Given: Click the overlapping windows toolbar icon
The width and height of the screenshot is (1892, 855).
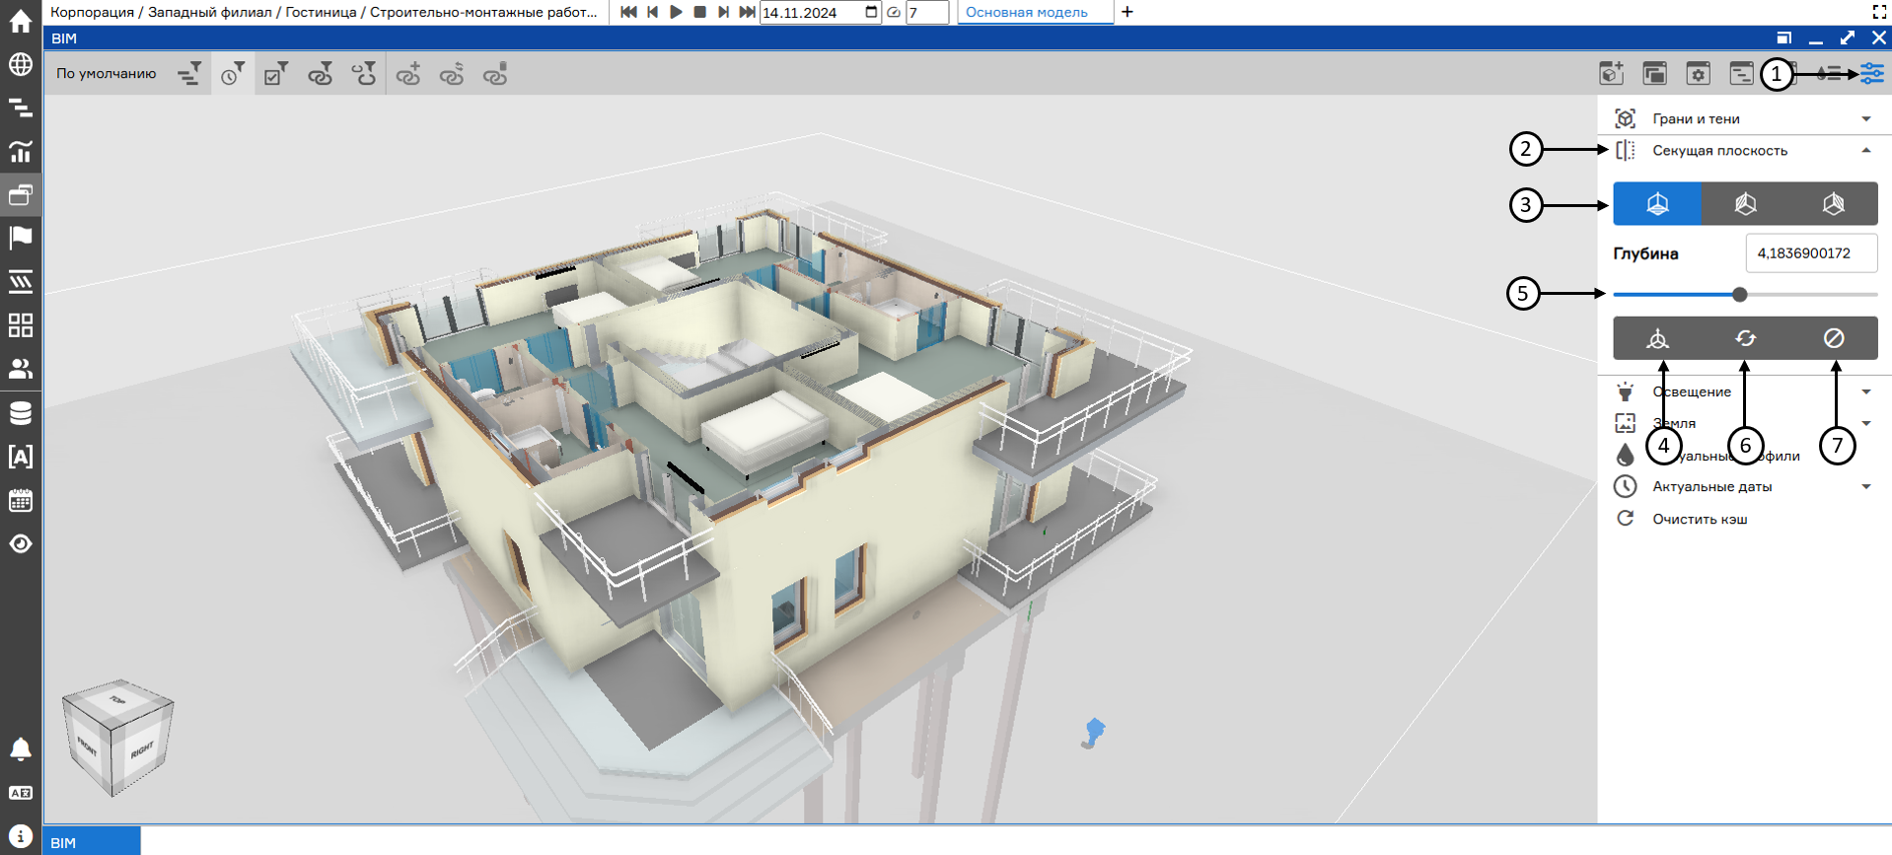Looking at the screenshot, I should (x=1655, y=74).
